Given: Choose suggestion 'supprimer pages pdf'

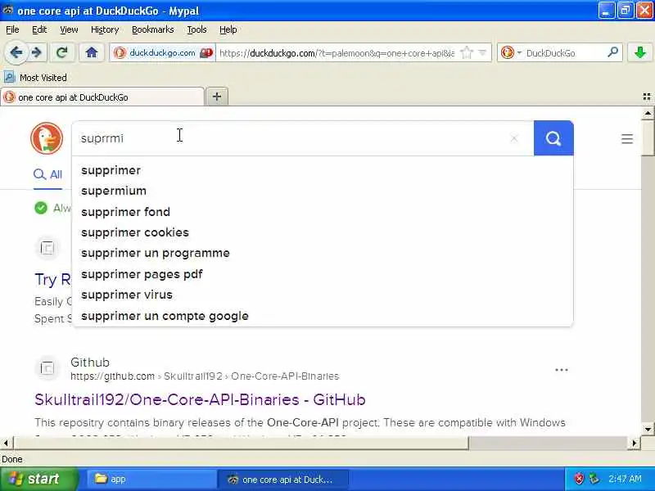Looking at the screenshot, I should 323,274.
